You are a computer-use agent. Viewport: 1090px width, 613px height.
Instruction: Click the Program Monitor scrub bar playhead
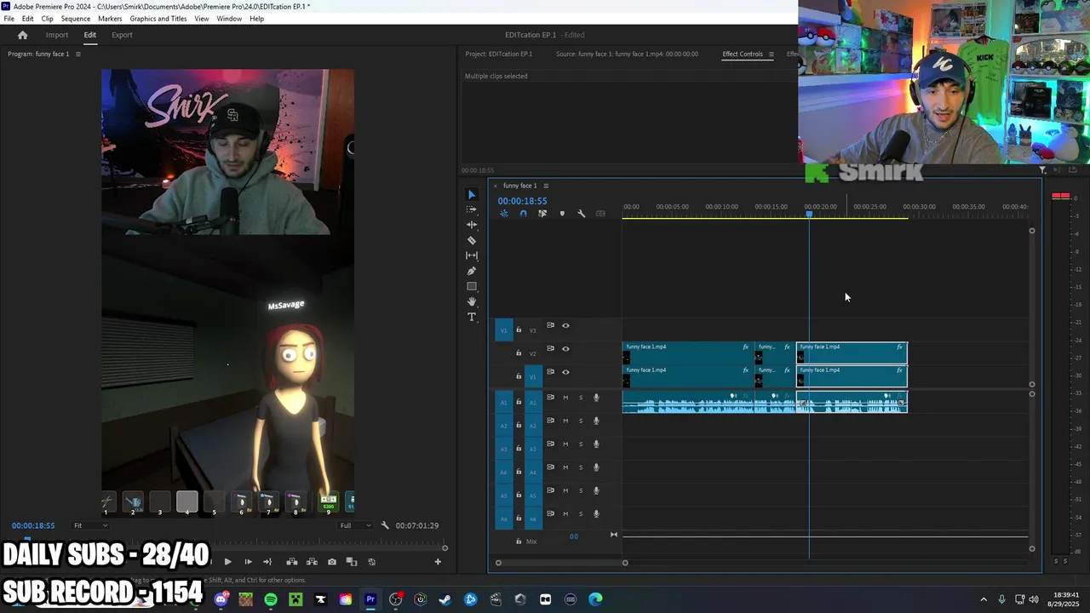click(x=28, y=538)
